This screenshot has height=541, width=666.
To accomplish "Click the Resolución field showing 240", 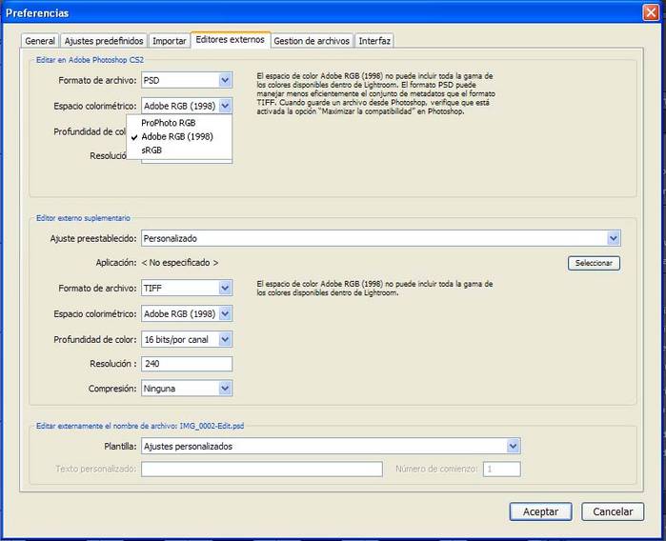I will click(187, 364).
